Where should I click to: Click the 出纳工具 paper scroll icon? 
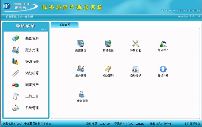coord(16,97)
